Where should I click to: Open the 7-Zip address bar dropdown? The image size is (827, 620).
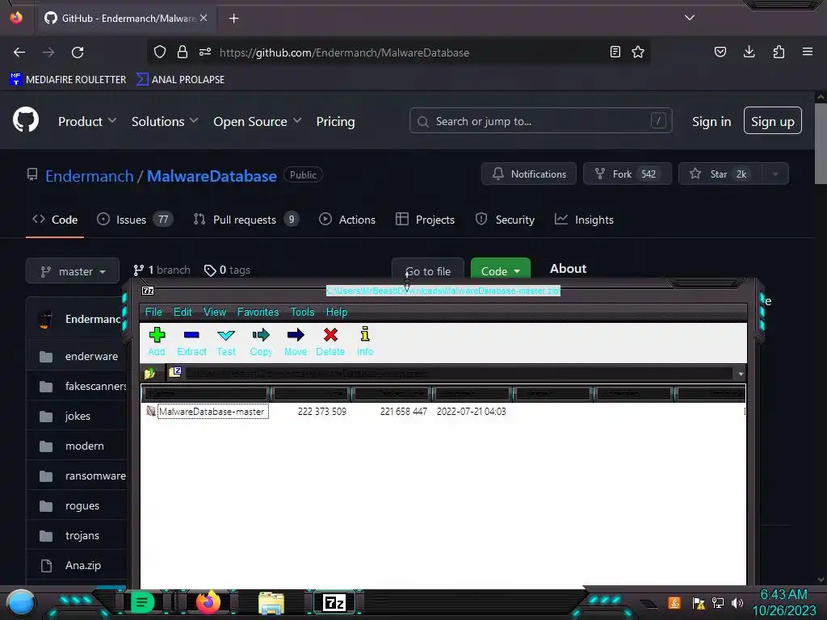[x=741, y=374]
